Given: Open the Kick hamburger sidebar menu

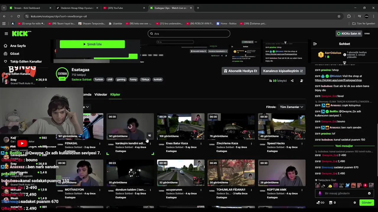Looking at the screenshot, I should point(6,34).
